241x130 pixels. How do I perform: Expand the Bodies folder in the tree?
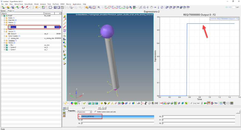pyautogui.click(x=4, y=18)
